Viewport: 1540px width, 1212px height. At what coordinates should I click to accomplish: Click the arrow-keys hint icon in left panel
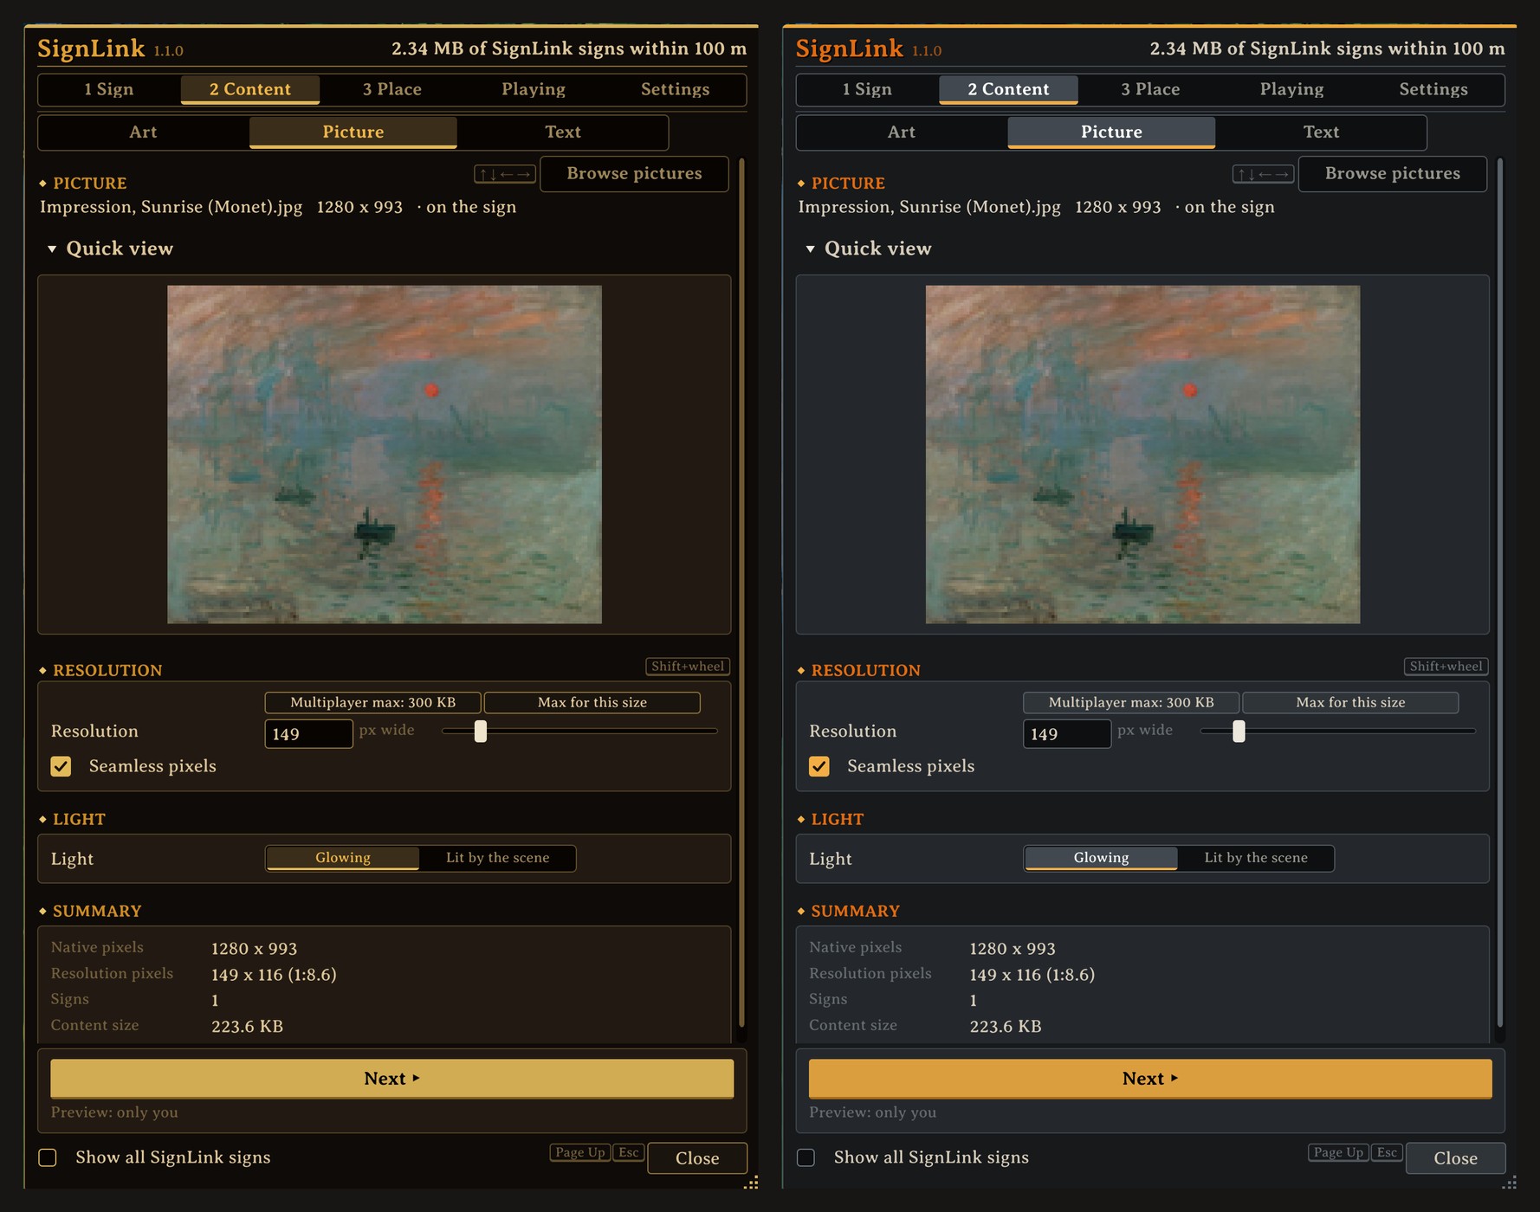(x=505, y=174)
